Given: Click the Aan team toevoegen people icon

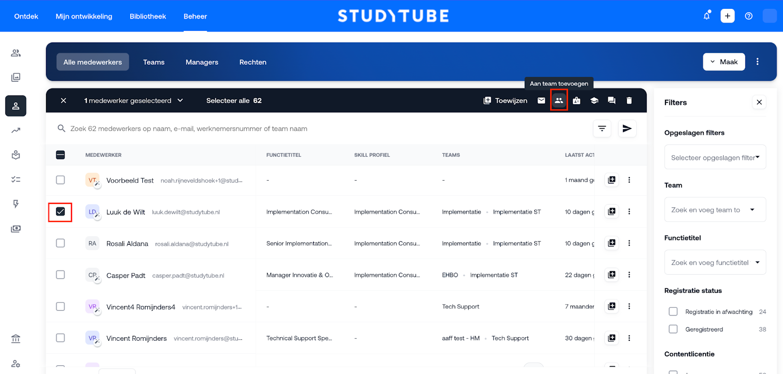Looking at the screenshot, I should coord(559,100).
